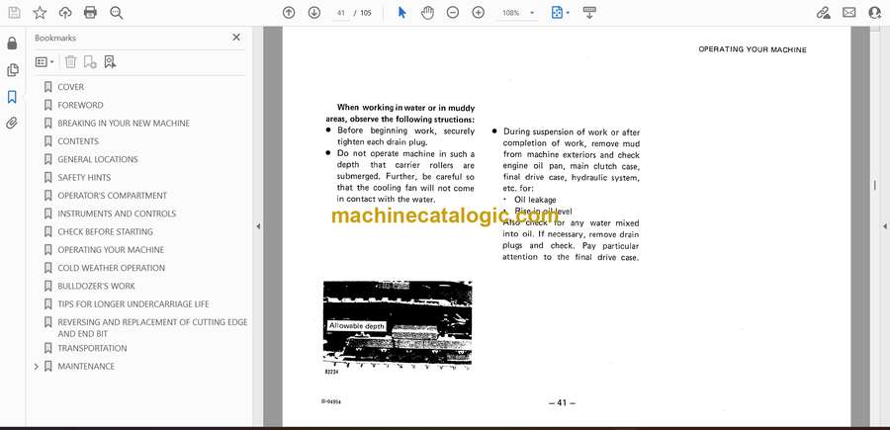
Task: Select CHECK BEFORE STARTING bookmark
Action: (105, 231)
